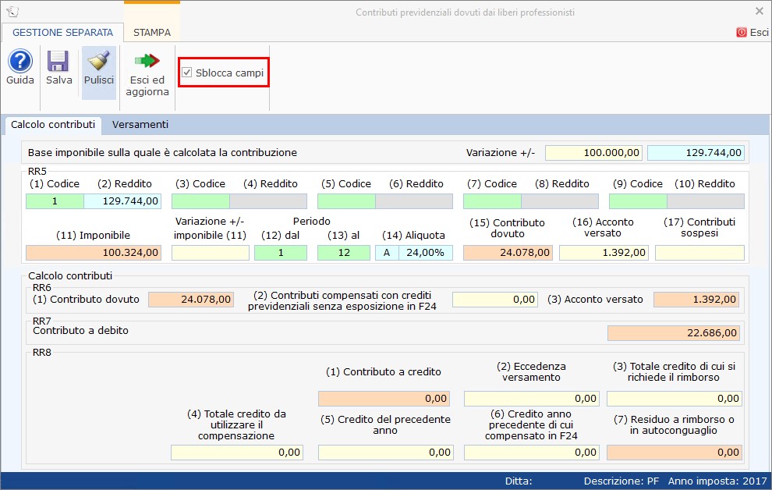Click (7) Residuo a rimborso field
Viewport: 772px width, 490px height.
pyautogui.click(x=675, y=453)
